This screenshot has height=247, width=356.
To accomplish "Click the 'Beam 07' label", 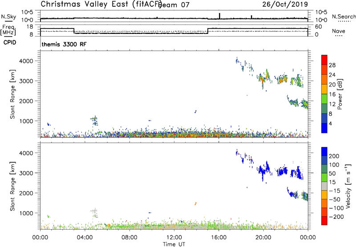I will click(174, 5).
